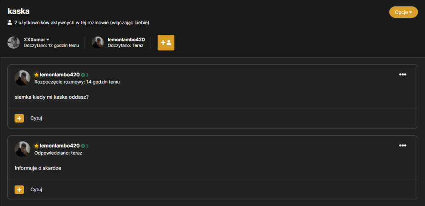The width and height of the screenshot is (425, 206).
Task: Open XXXomar user dropdown arrow
Action: point(48,40)
